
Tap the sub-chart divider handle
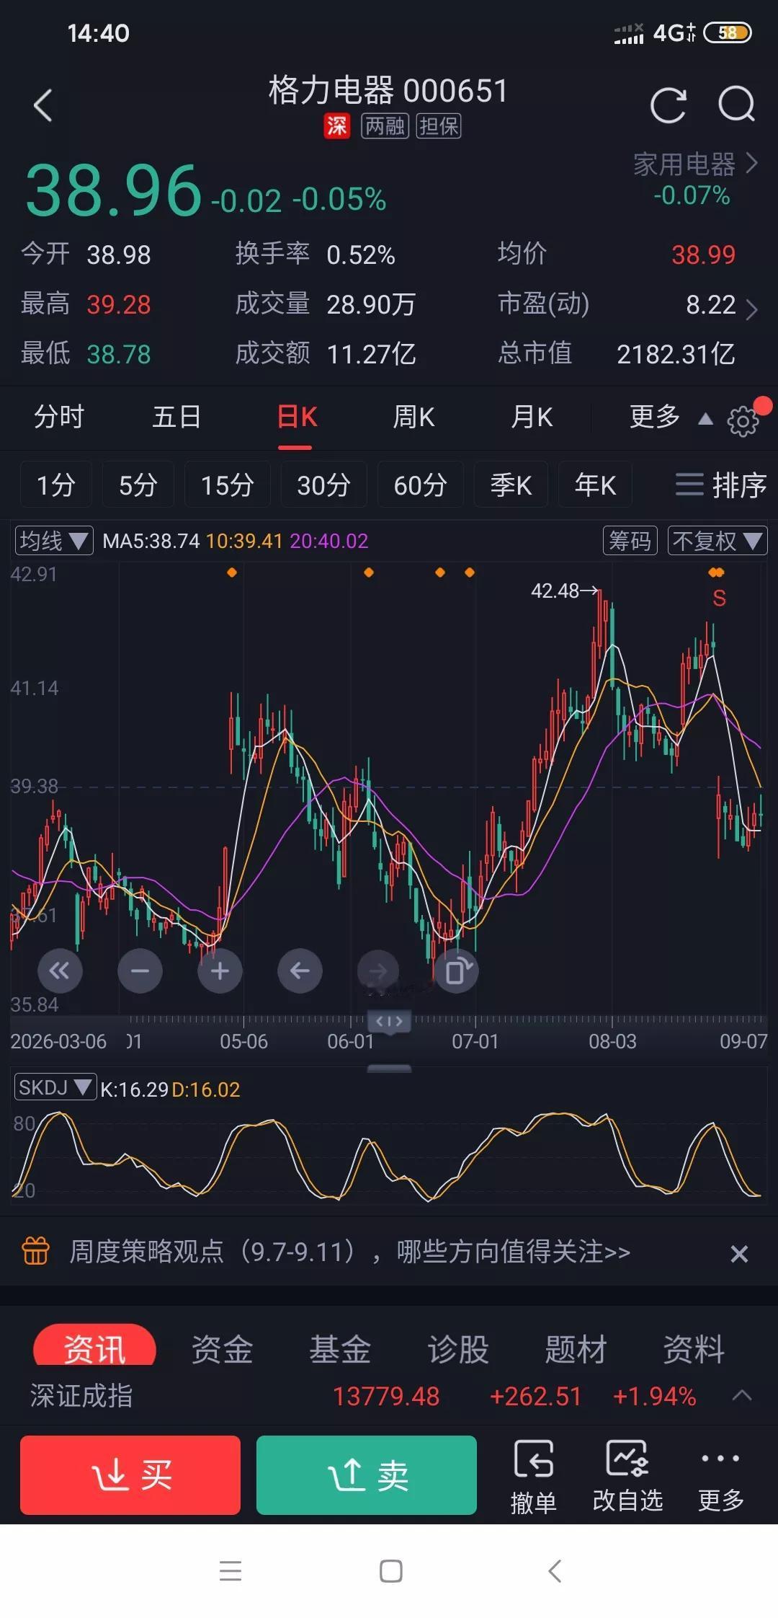pos(389,1069)
